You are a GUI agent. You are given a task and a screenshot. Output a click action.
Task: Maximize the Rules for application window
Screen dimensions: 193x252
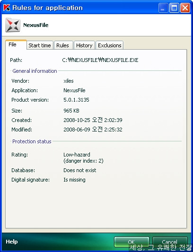click(174, 8)
